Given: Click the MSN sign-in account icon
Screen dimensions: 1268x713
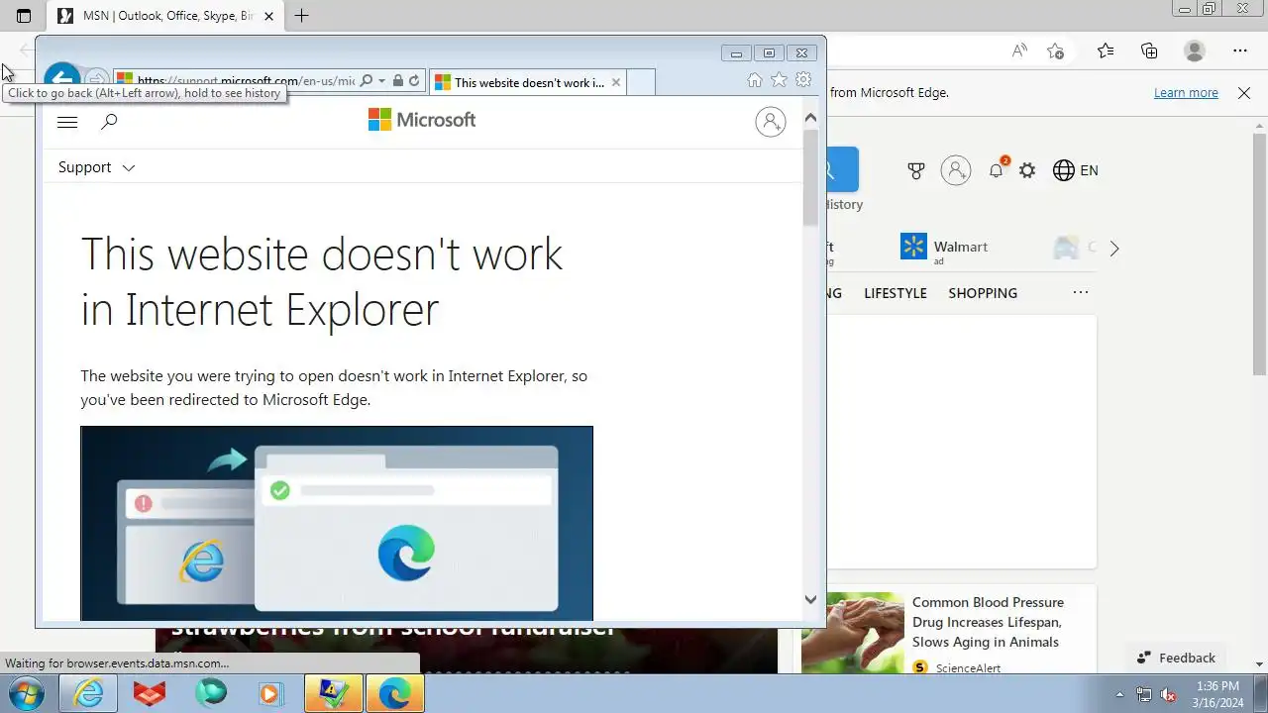Looking at the screenshot, I should (x=956, y=170).
